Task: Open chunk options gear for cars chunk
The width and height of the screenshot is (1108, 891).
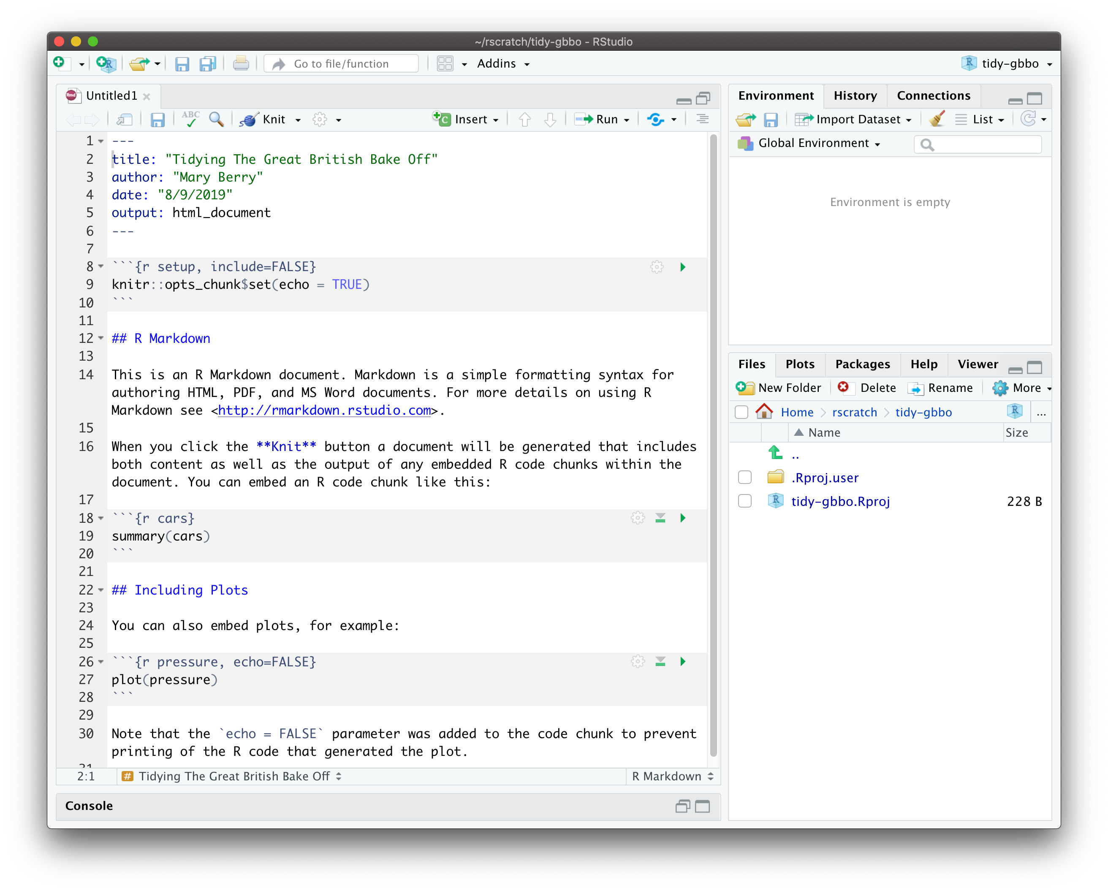Action: [x=638, y=518]
